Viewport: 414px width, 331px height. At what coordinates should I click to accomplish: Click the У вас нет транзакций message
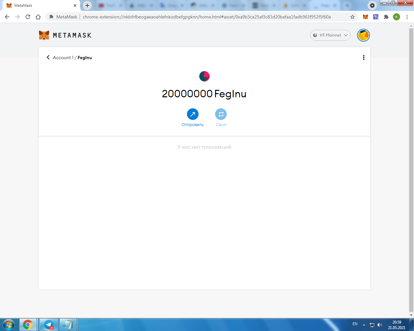click(x=204, y=147)
